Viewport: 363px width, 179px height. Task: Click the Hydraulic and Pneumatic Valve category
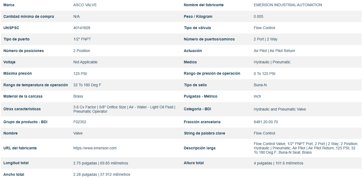[x=280, y=109]
